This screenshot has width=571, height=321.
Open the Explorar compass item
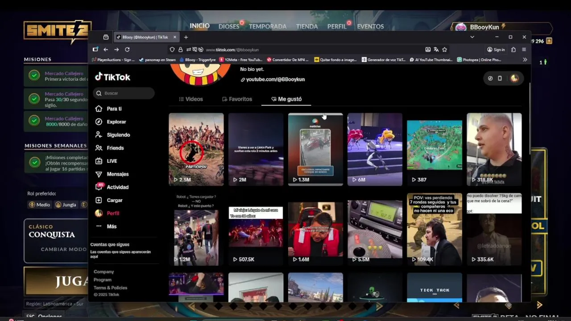pyautogui.click(x=111, y=122)
